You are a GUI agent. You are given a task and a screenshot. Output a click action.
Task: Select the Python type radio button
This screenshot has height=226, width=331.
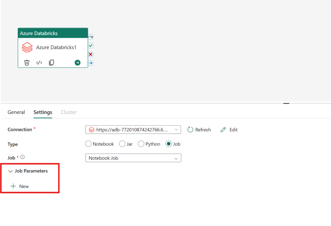coord(141,144)
